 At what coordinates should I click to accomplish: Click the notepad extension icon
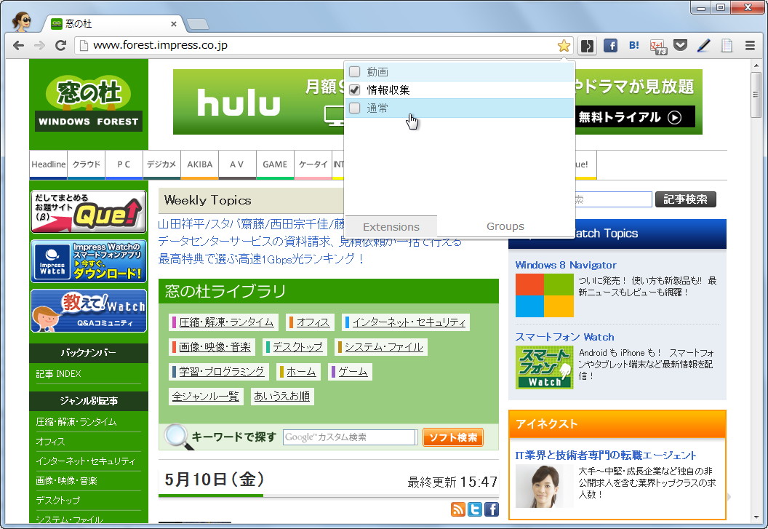pos(726,45)
